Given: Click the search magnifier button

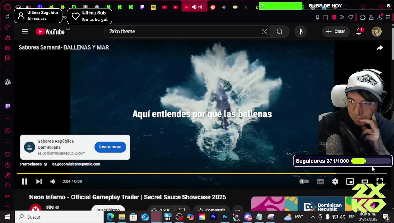Looking at the screenshot, I should (279, 32).
